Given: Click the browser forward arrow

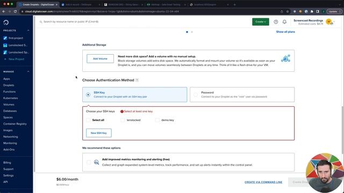Looking at the screenshot, I should click(10, 11).
